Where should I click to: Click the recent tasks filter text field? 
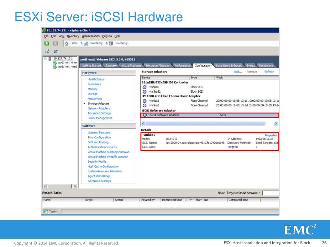(271, 193)
